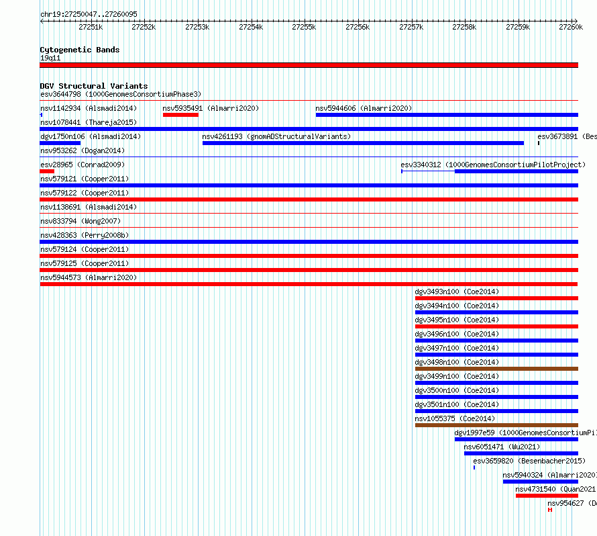
Task: Click the small red marker under nsv954627
Action: (x=550, y=510)
